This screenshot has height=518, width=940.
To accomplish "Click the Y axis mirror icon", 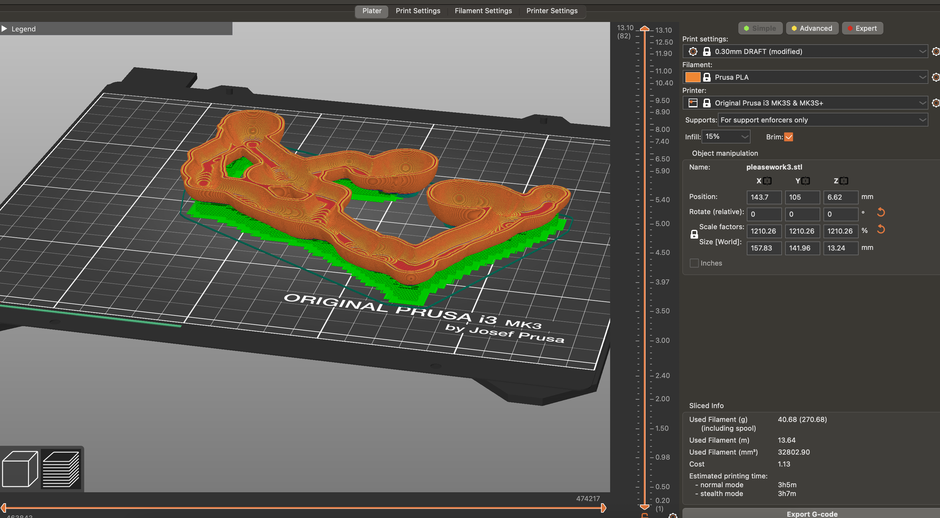I will point(806,181).
